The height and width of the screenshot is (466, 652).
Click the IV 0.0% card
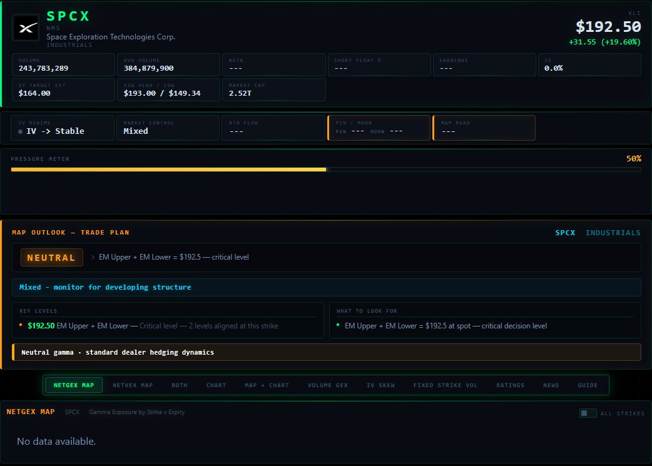[x=589, y=65]
